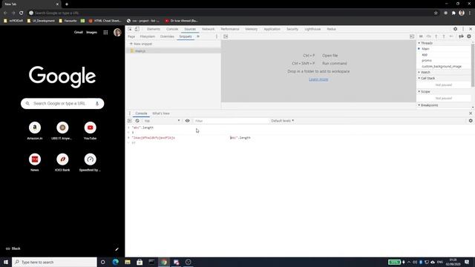Open DevTools customize three-dot menu
475x267 pixels.
pos(463,29)
